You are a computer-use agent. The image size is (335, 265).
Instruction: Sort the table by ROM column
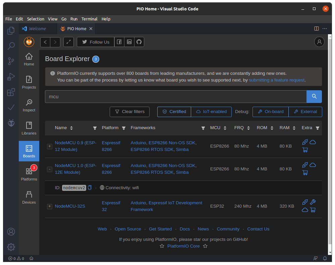(x=272, y=128)
